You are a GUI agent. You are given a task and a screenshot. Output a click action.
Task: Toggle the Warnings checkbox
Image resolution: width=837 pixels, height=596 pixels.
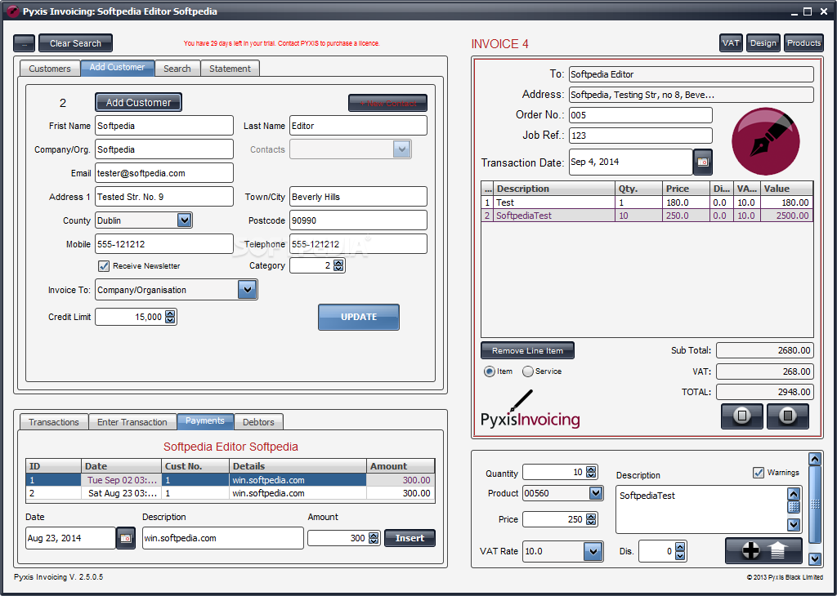pyautogui.click(x=758, y=473)
